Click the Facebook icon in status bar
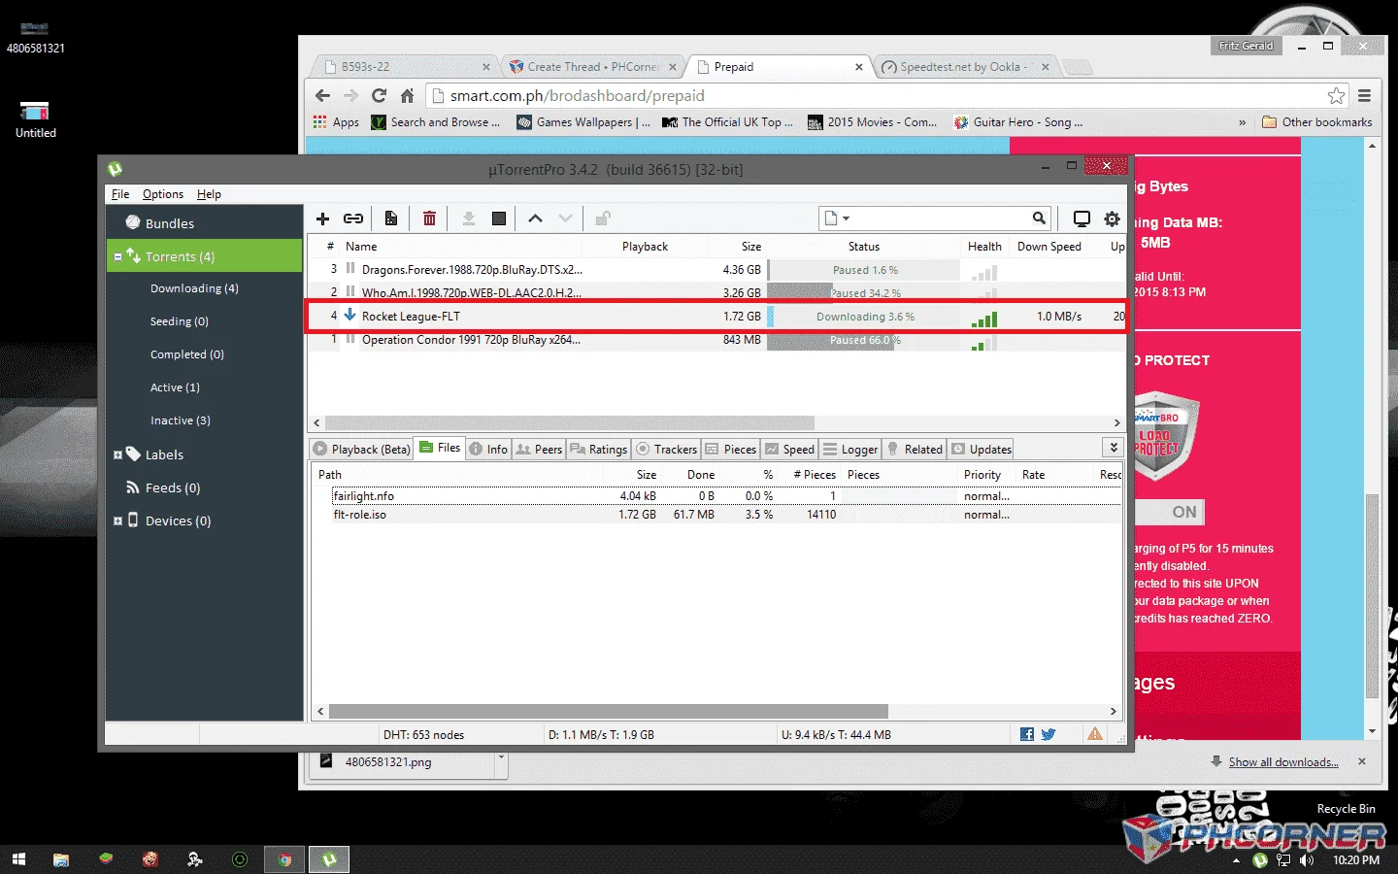This screenshot has width=1398, height=874. pyautogui.click(x=1027, y=734)
